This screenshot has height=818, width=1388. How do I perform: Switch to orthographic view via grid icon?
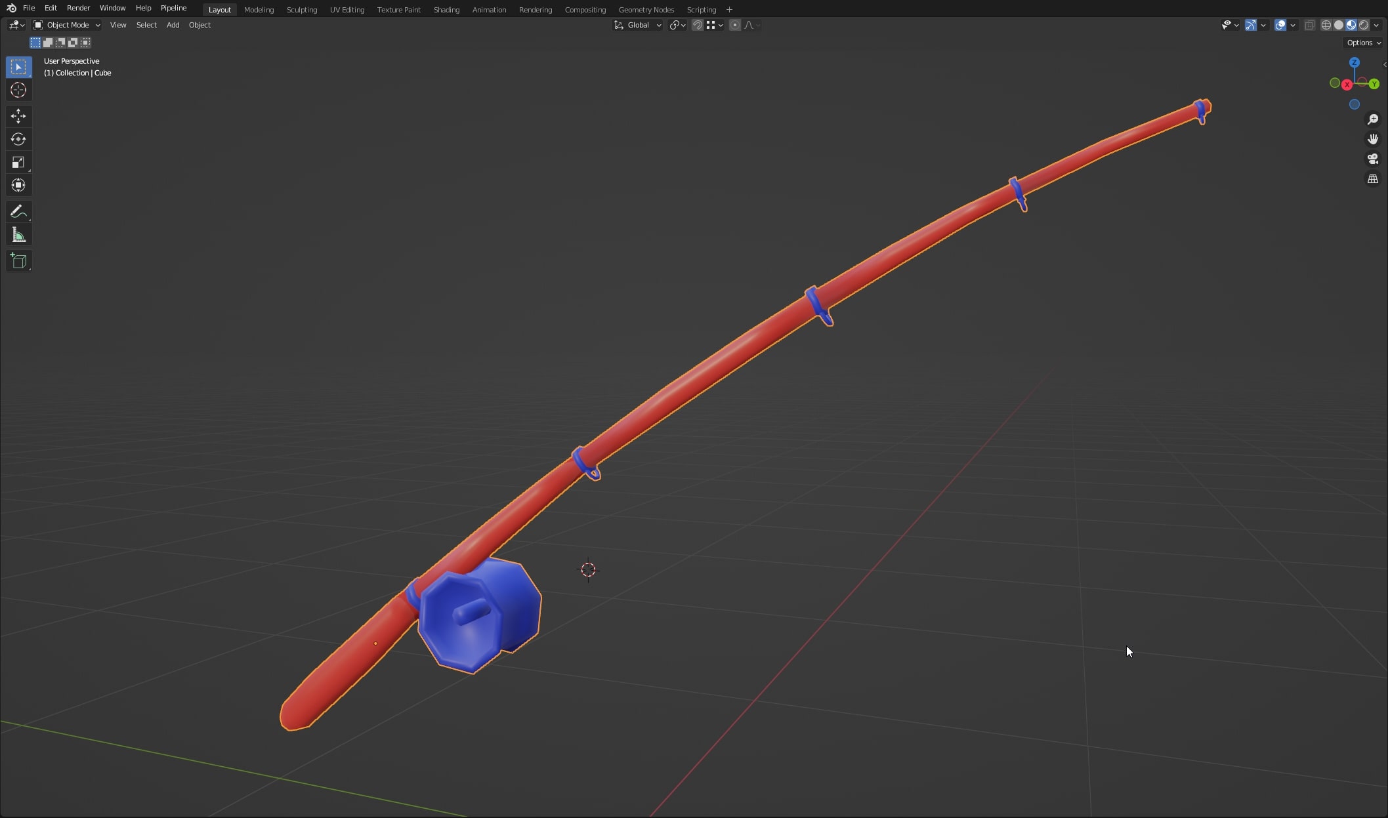point(1372,178)
